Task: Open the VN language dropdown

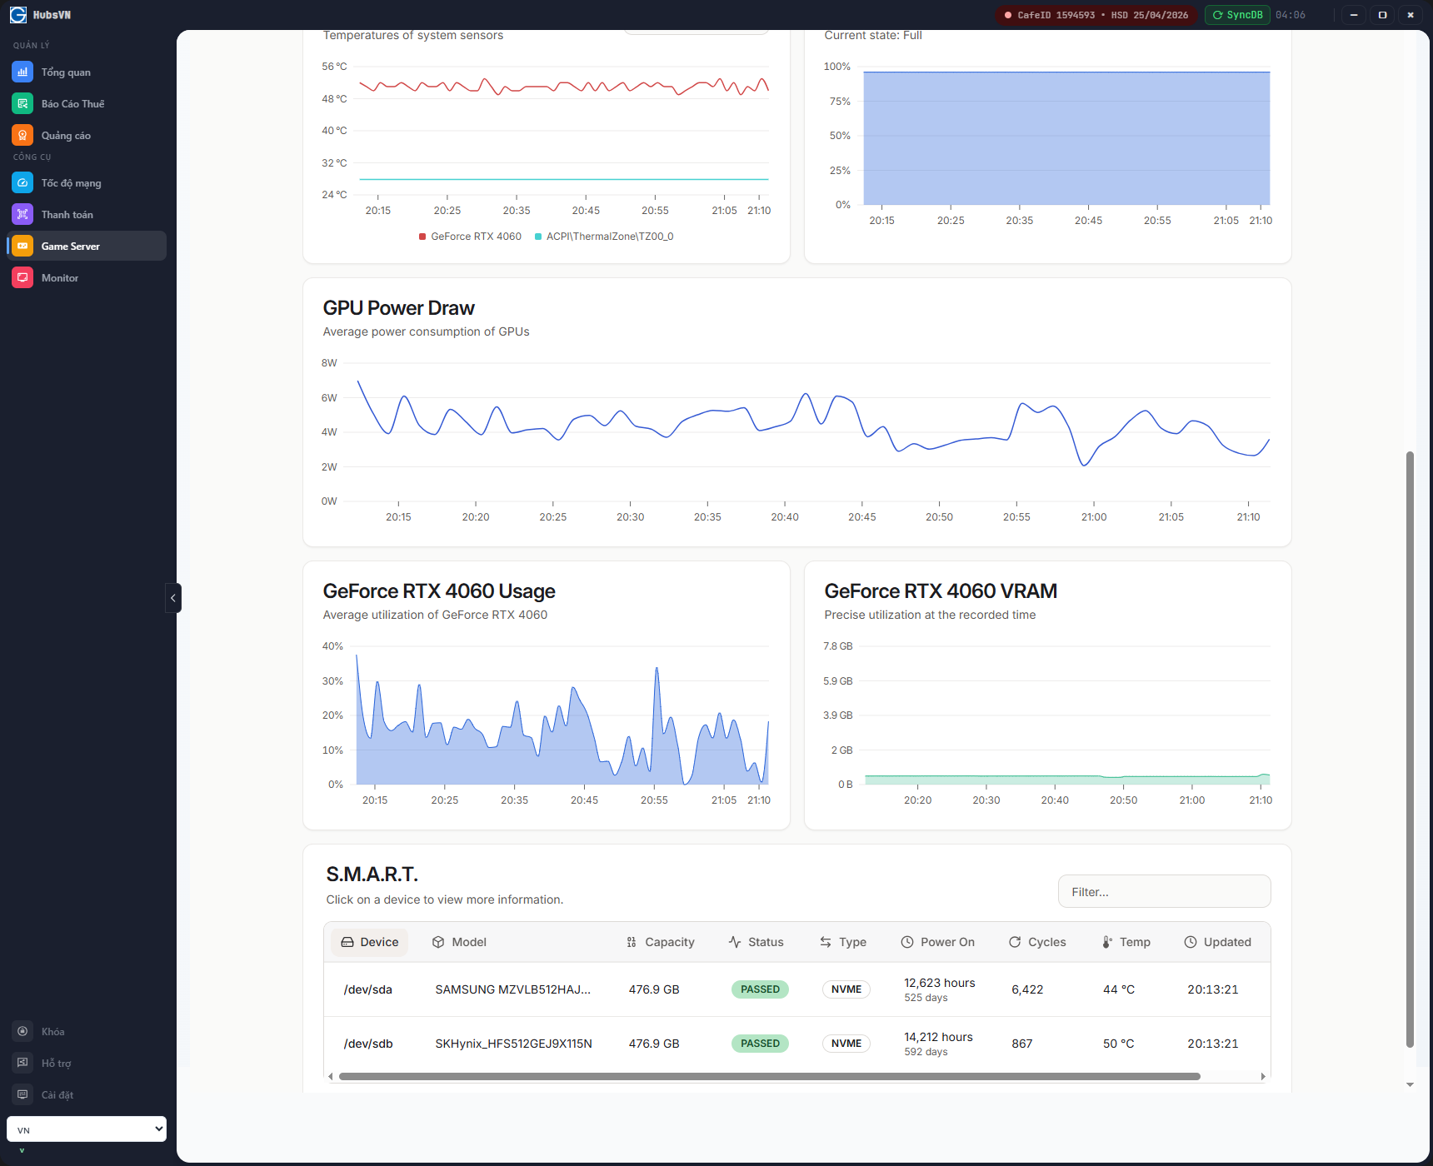Action: click(87, 1129)
